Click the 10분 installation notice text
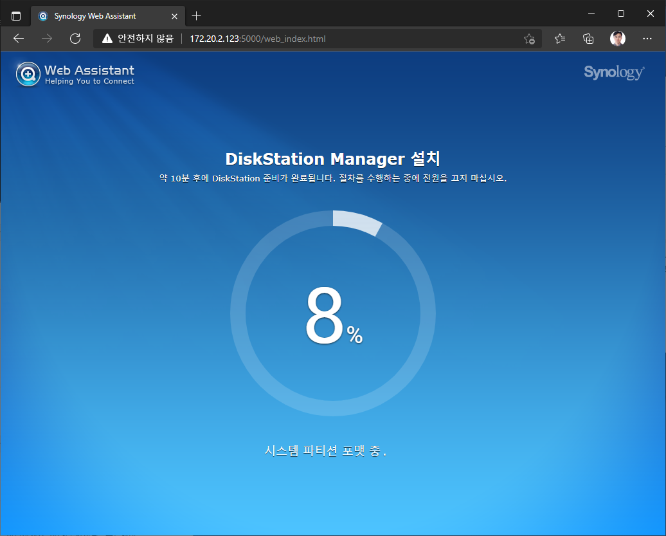Screen dimensions: 666x536 tap(332, 178)
